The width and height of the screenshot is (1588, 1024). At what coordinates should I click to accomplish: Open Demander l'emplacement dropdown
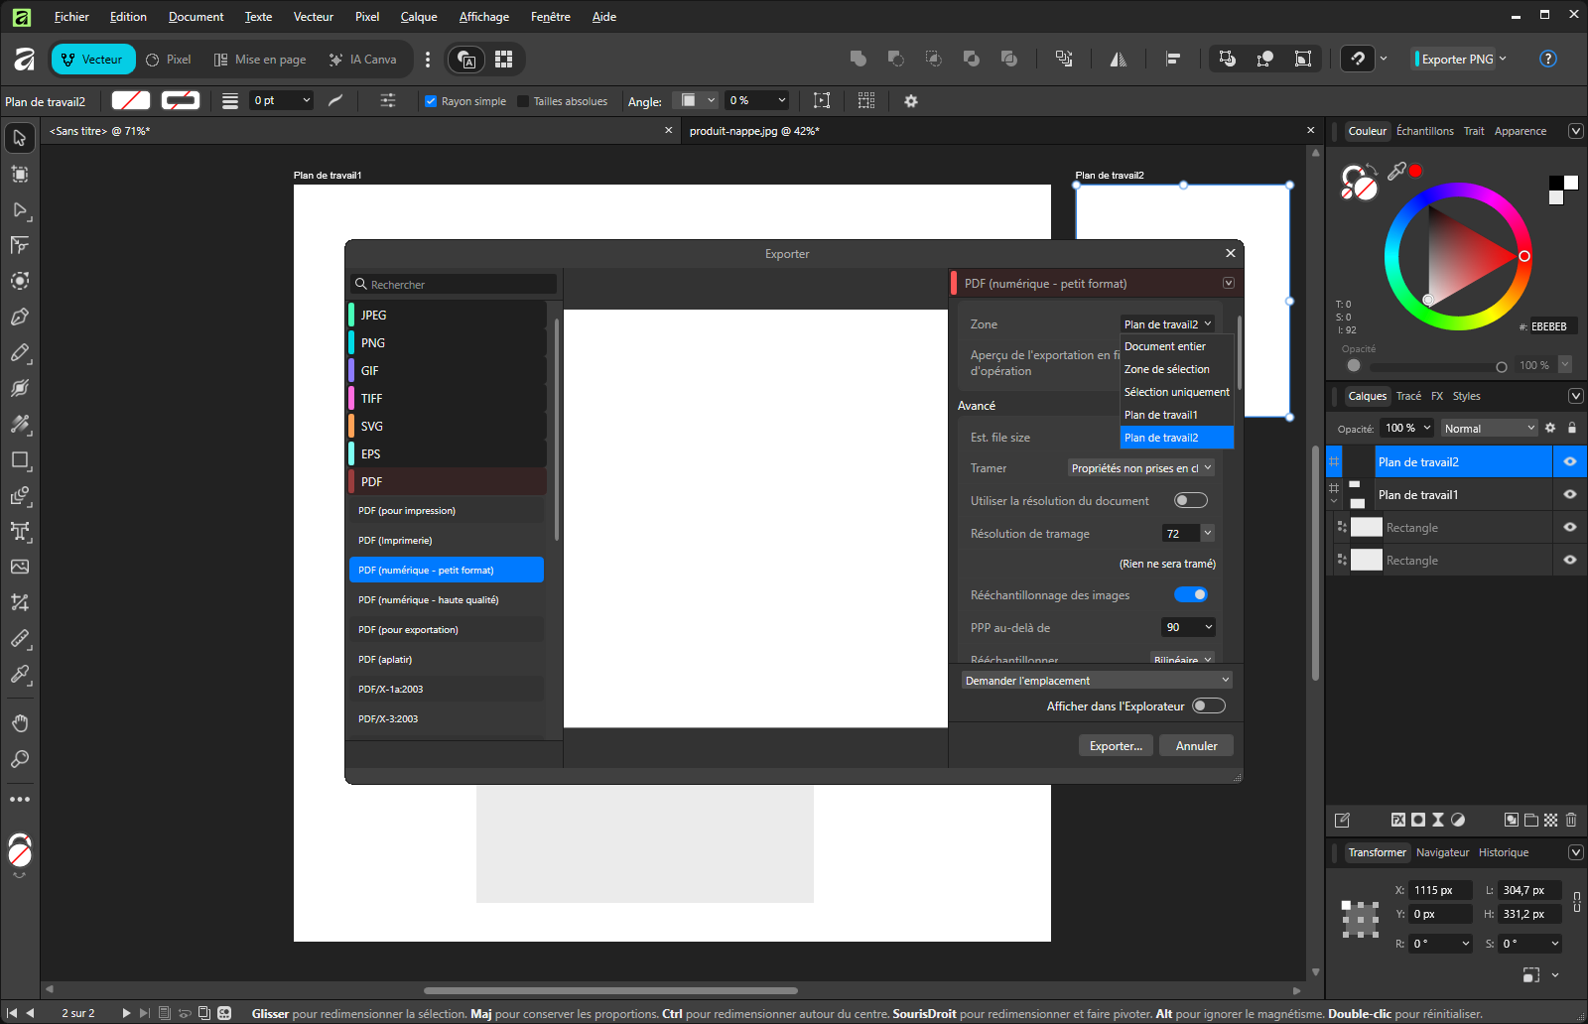(x=1097, y=680)
